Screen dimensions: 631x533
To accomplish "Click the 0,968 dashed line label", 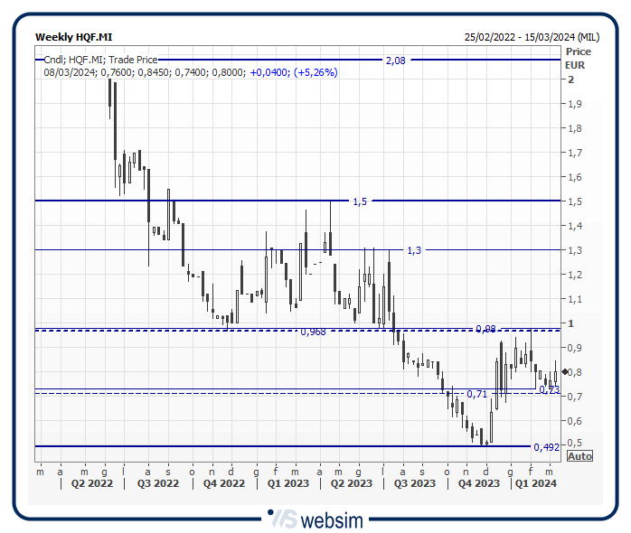I will (312, 332).
